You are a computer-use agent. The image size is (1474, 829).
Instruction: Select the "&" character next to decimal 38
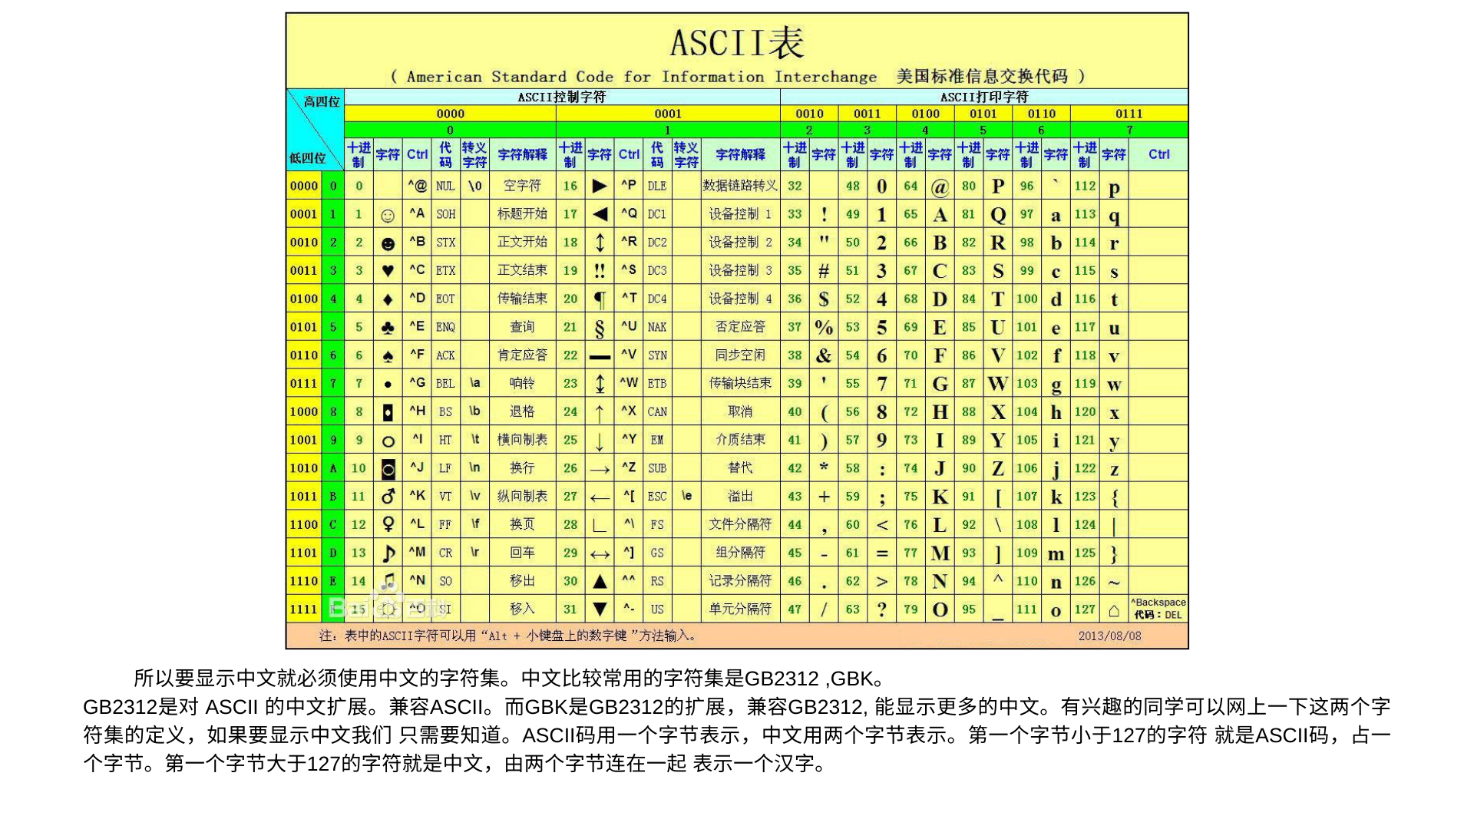(824, 355)
